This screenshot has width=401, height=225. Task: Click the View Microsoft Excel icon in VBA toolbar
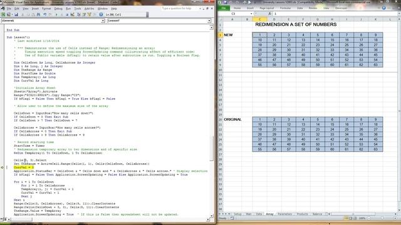click(3, 14)
